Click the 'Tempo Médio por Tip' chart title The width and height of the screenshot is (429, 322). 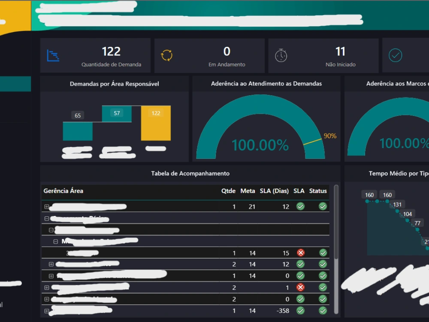[399, 173]
